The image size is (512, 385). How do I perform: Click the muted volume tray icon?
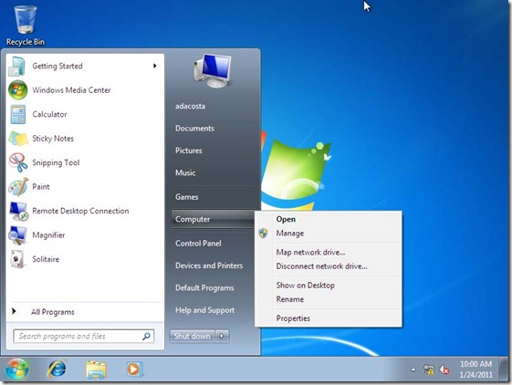tap(444, 369)
